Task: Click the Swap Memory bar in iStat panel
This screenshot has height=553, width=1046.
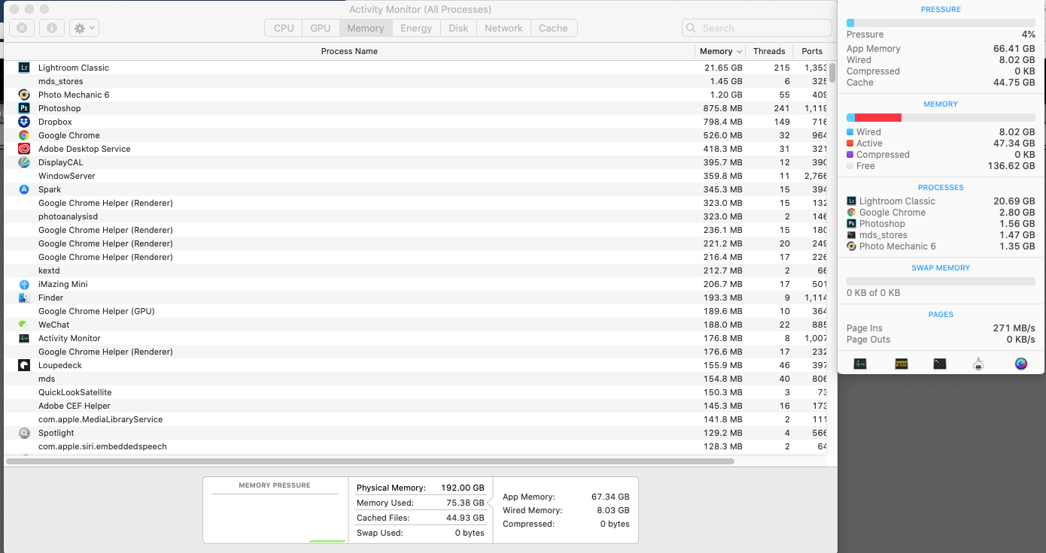Action: tap(941, 282)
